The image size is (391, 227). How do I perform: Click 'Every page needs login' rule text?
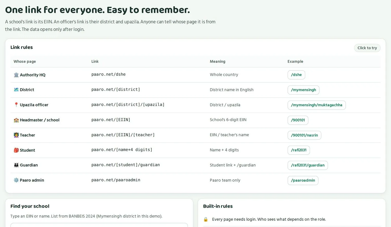tap(269, 219)
